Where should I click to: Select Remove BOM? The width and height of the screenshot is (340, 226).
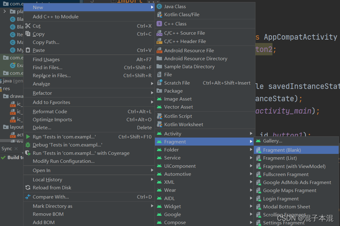(89, 214)
